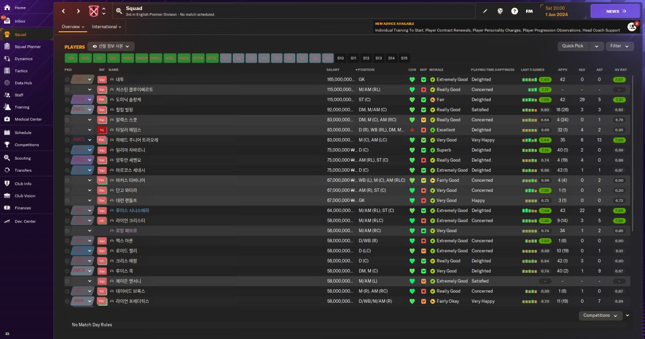Open the staff advice notification avatar
Image resolution: width=645 pixels, height=339 pixels.
point(631,27)
